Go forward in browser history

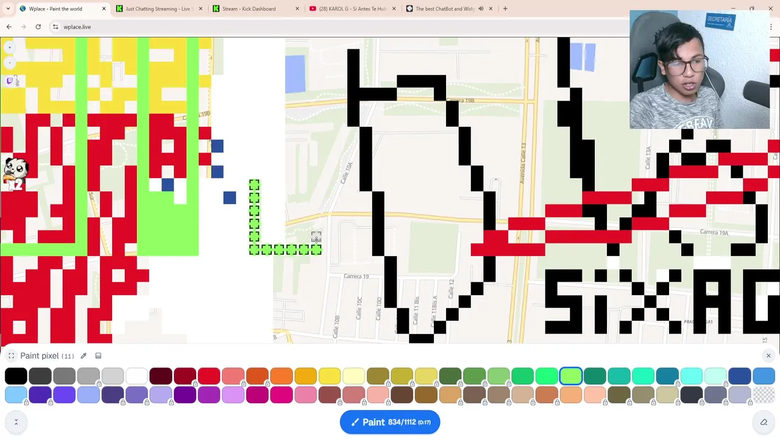[23, 27]
